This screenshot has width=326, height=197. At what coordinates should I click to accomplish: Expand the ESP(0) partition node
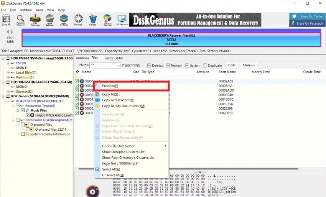pos(8,63)
